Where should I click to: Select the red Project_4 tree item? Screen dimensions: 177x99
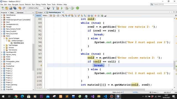(x=9, y=80)
